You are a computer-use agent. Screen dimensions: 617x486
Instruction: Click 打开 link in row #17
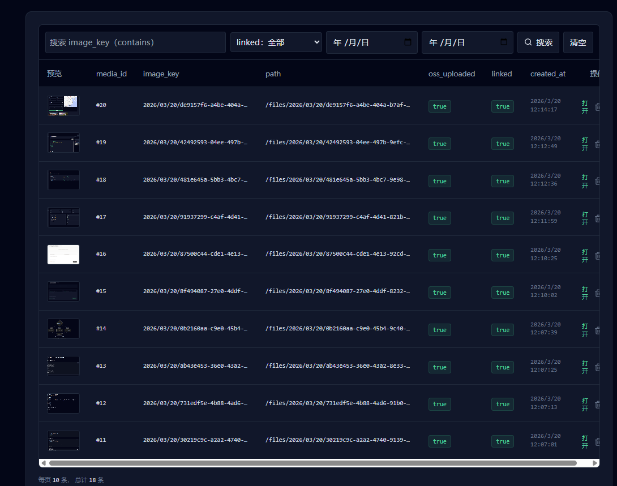[x=585, y=218]
